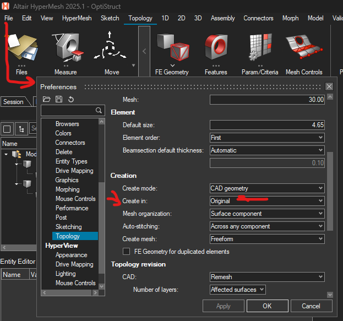
Task: Switch to the Connectors ribbon tab
Action: point(258,18)
